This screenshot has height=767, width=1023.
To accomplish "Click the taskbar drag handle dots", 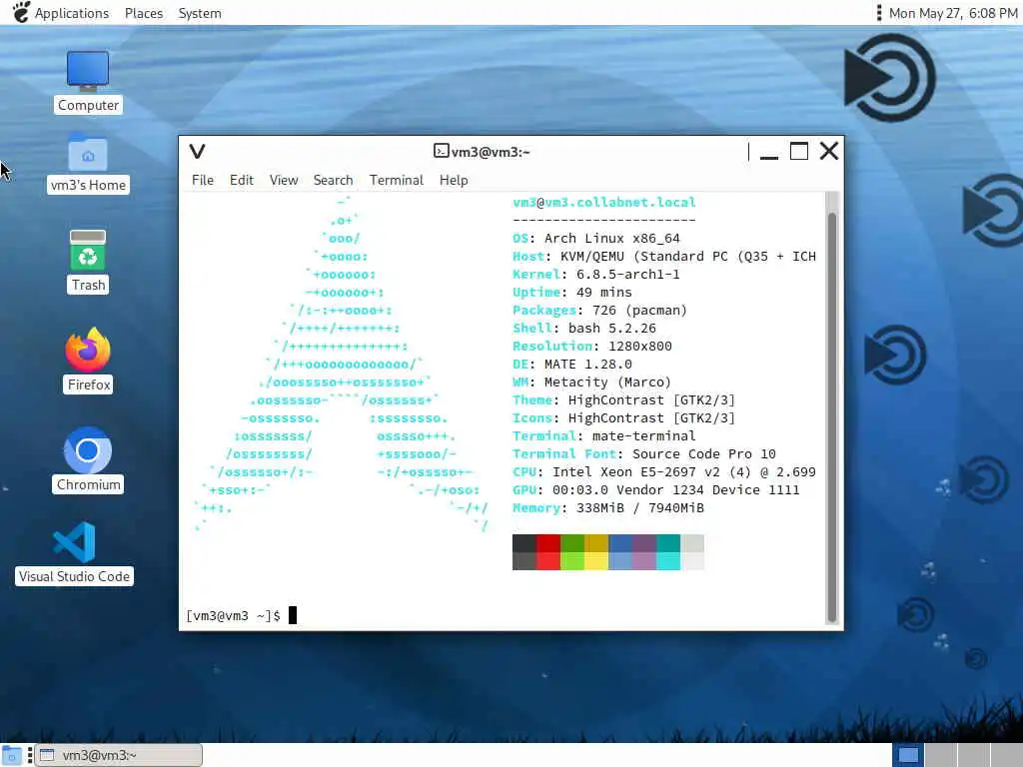I will 30,755.
